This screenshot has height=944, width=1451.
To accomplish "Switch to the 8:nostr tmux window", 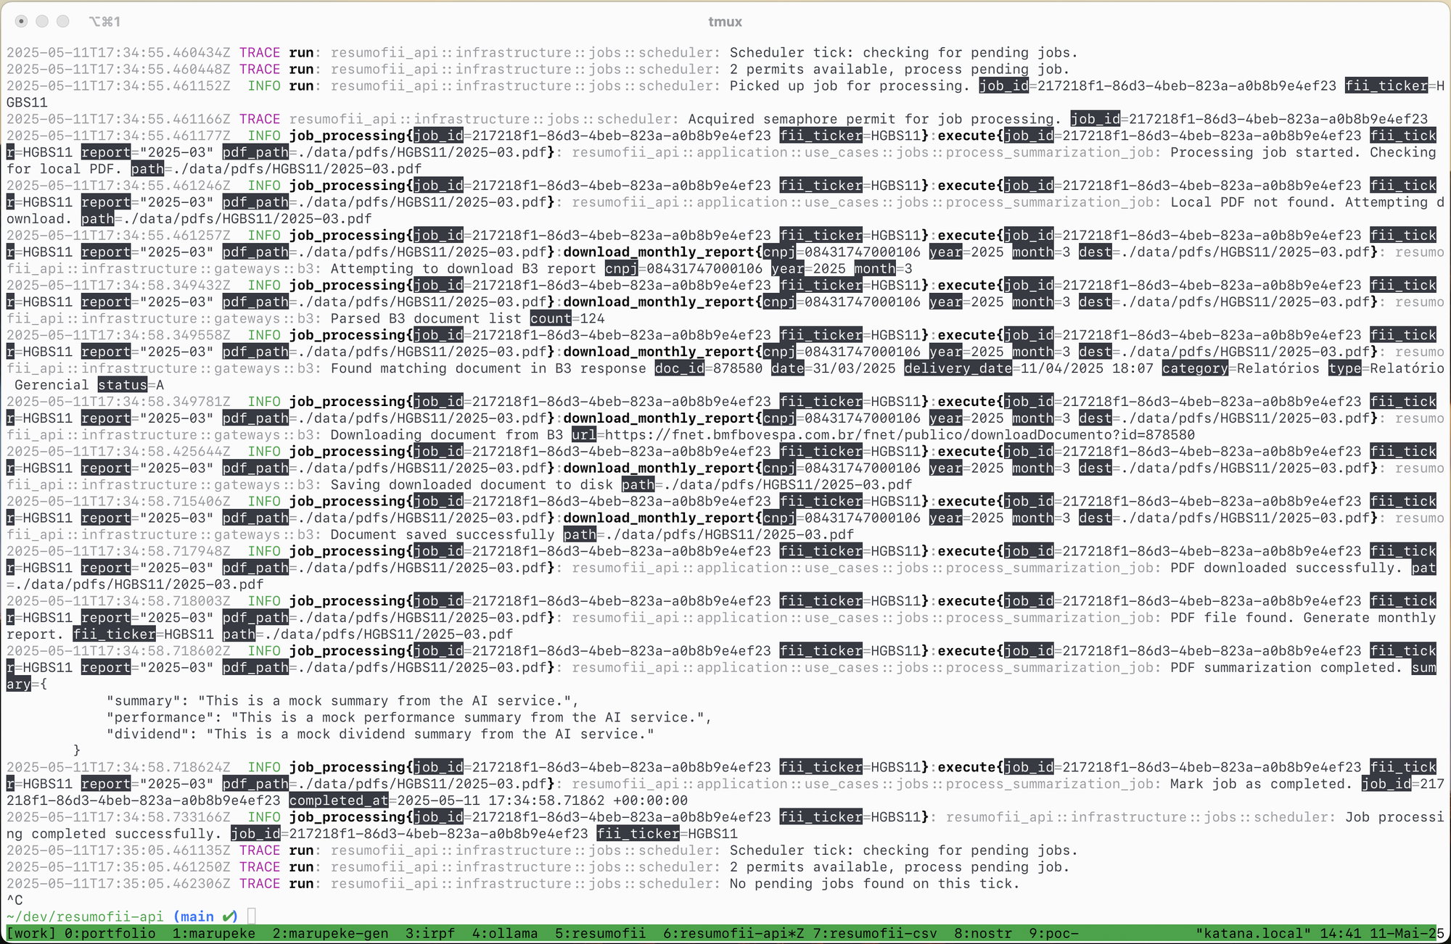I will click(979, 934).
